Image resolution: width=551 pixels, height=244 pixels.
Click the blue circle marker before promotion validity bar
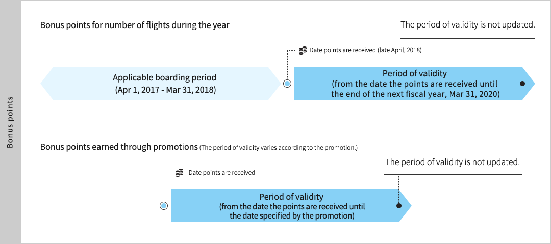(x=163, y=206)
